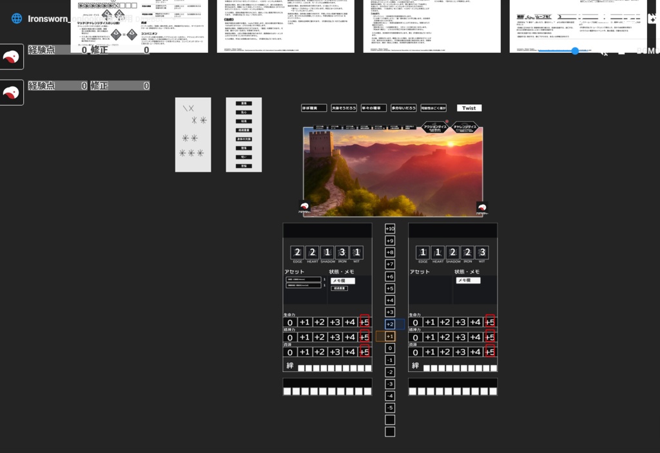Image resolution: width=660 pixels, height=453 pixels.
Task: Click the mute speaker icon beside the BGM slider
Action: coord(604,52)
